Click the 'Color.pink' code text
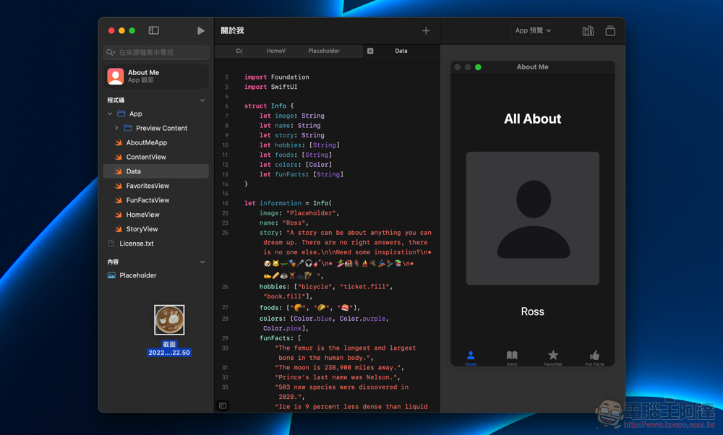The height and width of the screenshot is (435, 723). click(x=282, y=328)
